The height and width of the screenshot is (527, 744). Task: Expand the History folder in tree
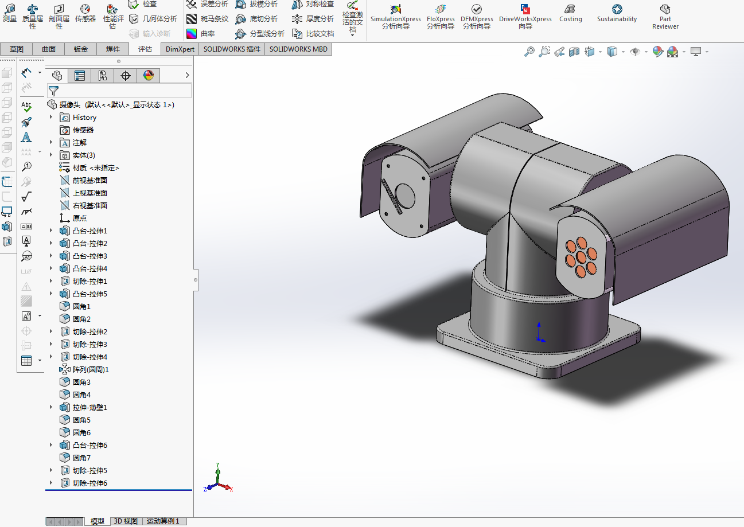click(50, 117)
